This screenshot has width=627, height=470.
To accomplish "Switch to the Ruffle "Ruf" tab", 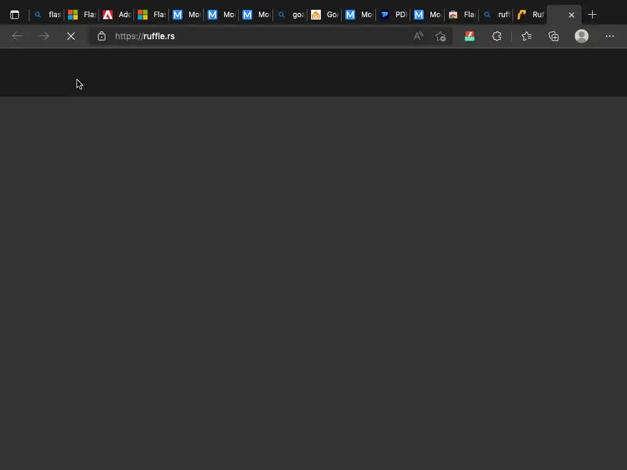I will click(530, 15).
